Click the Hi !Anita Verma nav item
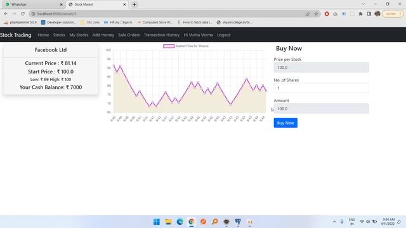406x228 pixels. (x=198, y=35)
